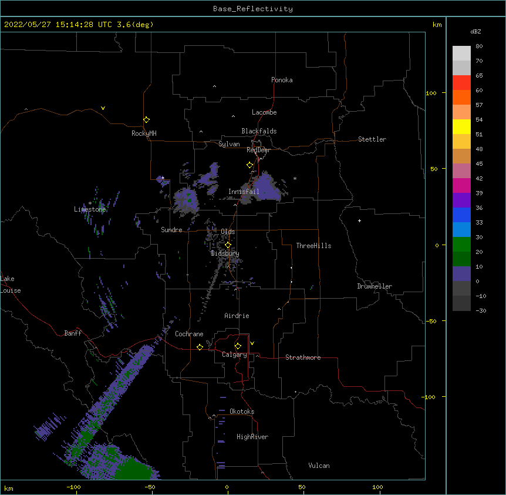This screenshot has width=506, height=495.
Task: Click the Innisfail city label
Action: pyautogui.click(x=244, y=192)
